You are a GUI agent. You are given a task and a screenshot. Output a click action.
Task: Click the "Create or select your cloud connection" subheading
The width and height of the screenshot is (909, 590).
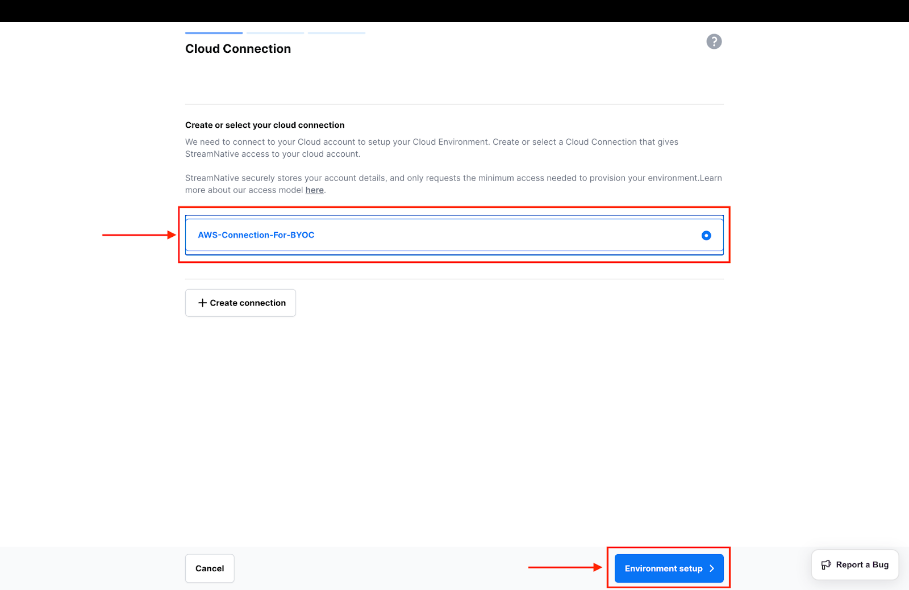point(265,125)
